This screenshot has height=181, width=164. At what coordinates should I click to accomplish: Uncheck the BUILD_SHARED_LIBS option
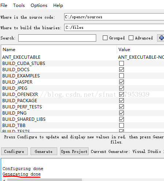click(121, 119)
